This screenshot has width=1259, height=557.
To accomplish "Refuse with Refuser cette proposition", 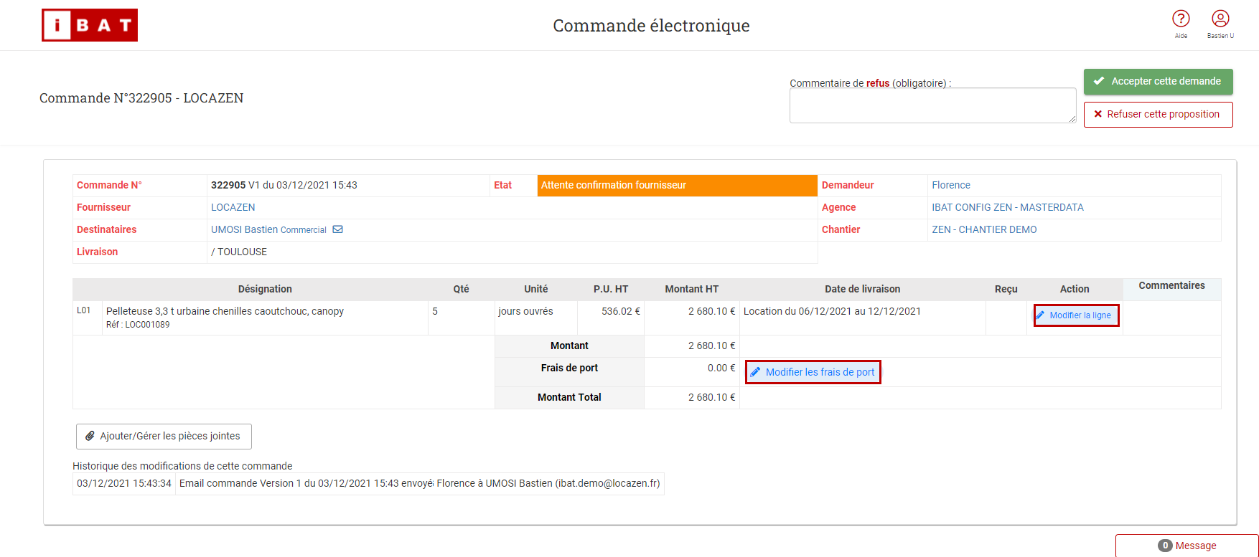I will click(x=1158, y=115).
